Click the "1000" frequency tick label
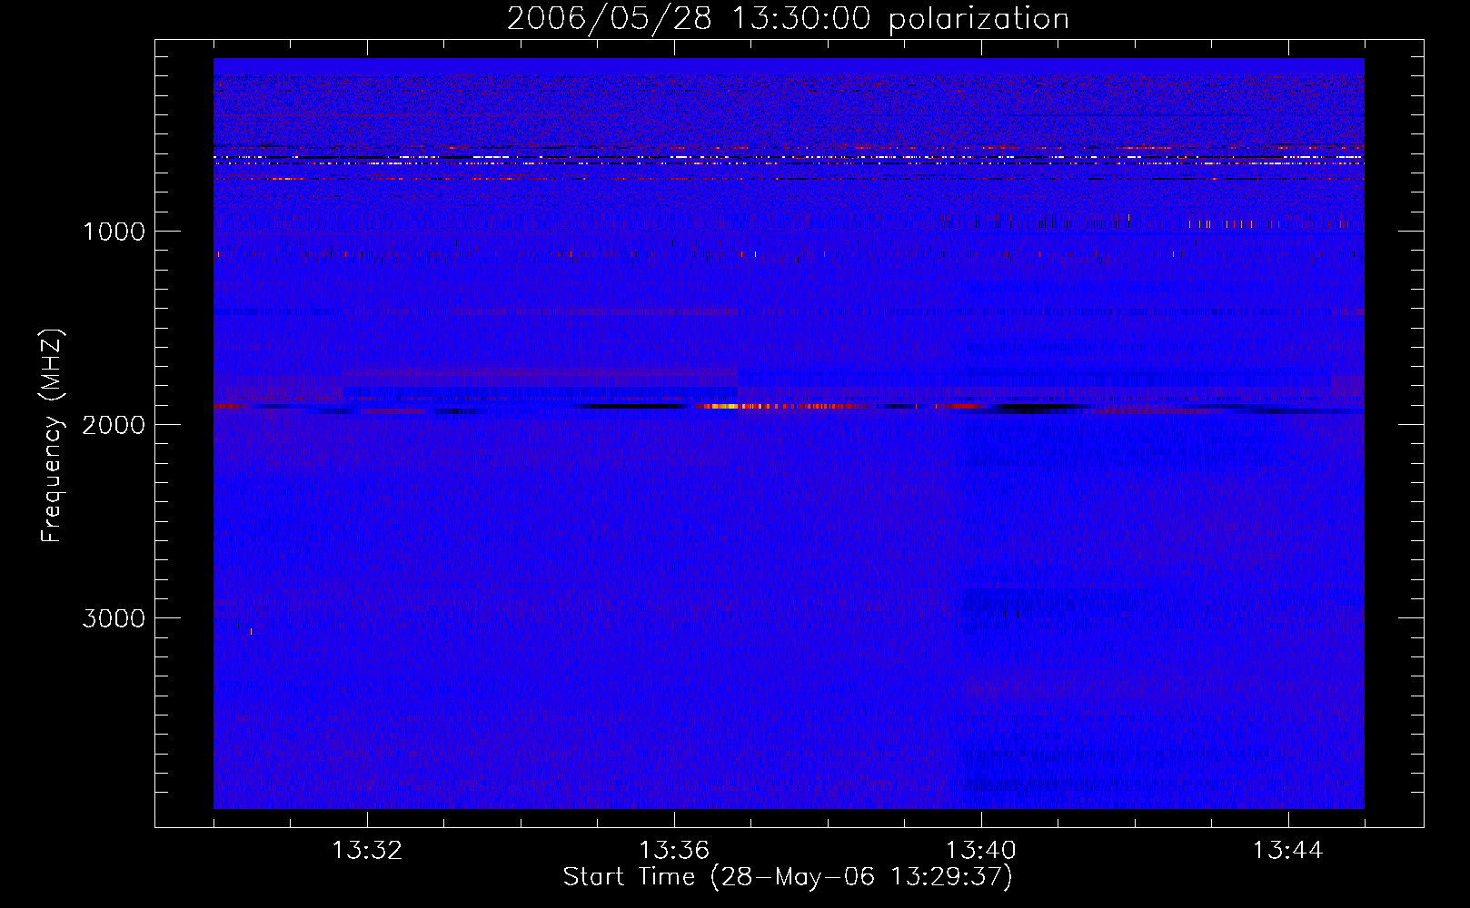1470x908 pixels. pos(114,232)
